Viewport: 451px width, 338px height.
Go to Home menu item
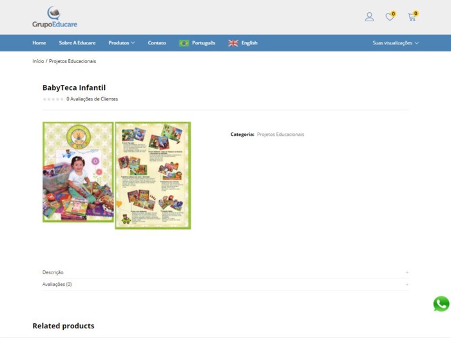[39, 43]
